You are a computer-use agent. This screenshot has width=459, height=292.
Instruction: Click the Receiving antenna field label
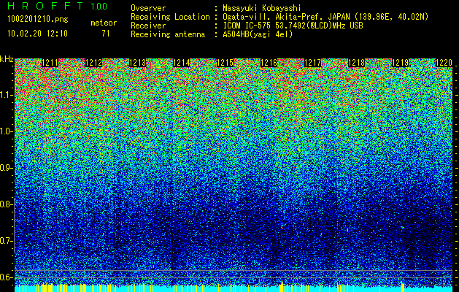[x=168, y=34]
